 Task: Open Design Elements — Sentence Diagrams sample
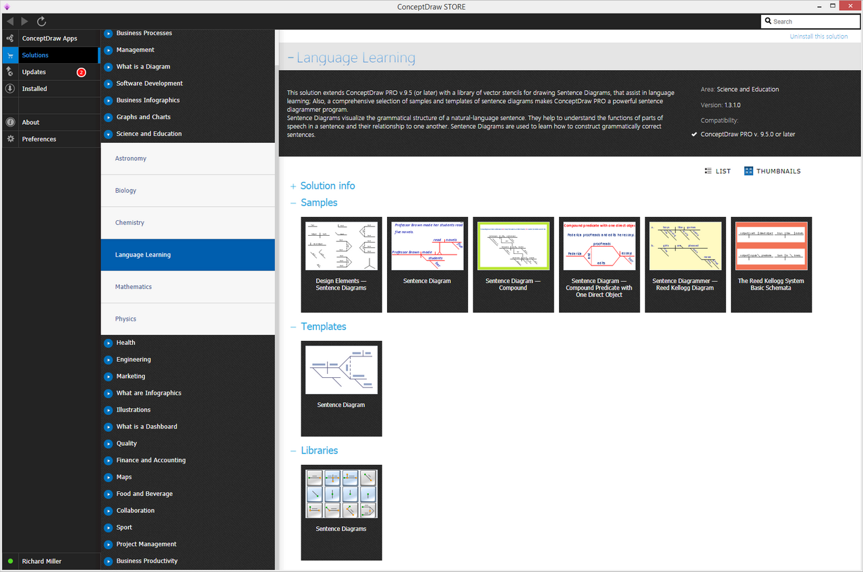[x=341, y=265]
